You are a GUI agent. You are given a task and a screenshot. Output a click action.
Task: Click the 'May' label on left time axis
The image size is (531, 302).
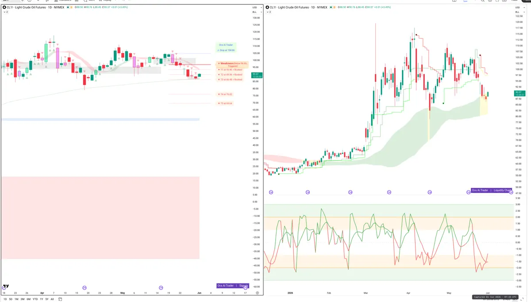[123, 293]
